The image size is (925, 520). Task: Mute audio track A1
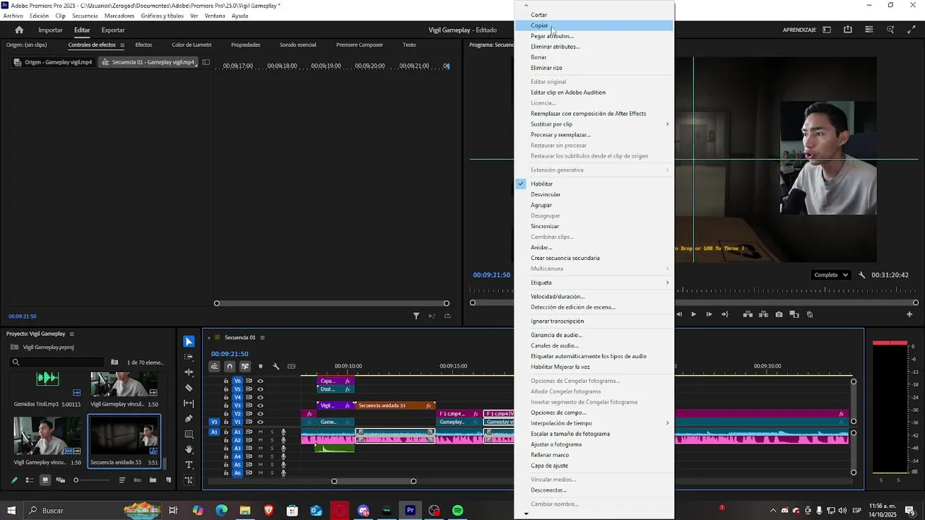click(260, 432)
